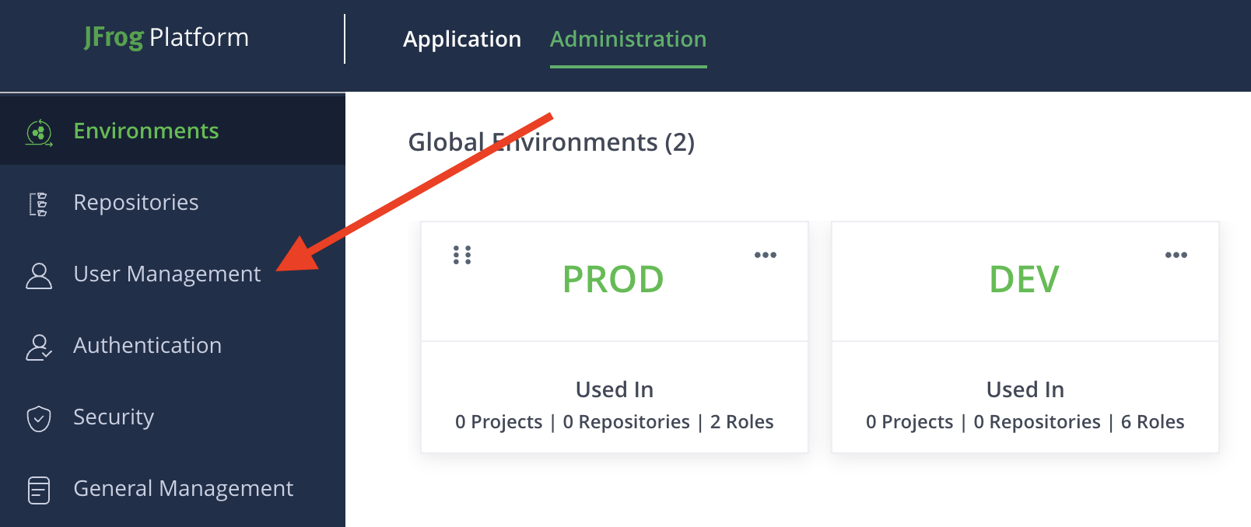Open the PROD card three-dot menu

(x=765, y=255)
